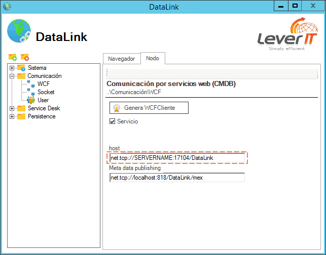Minimize the DataLink window
This screenshot has width=326, height=255.
tap(281, 6)
